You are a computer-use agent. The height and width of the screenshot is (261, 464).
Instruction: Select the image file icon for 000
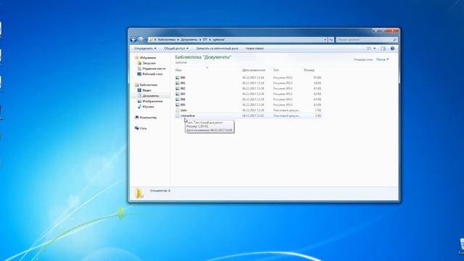click(178, 78)
